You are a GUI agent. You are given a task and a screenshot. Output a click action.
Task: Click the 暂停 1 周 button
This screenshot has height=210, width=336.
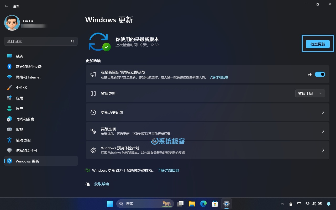click(x=306, y=93)
